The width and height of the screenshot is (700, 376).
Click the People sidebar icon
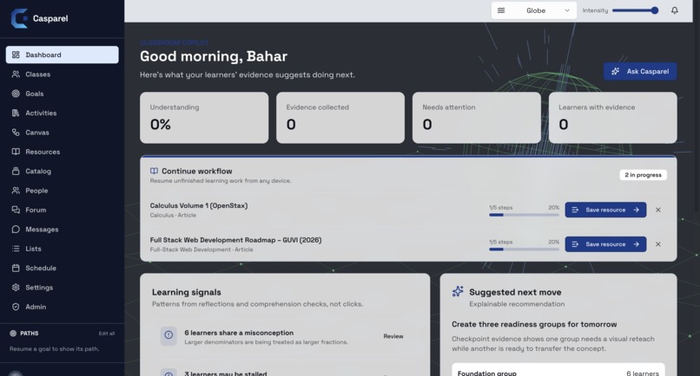point(16,191)
